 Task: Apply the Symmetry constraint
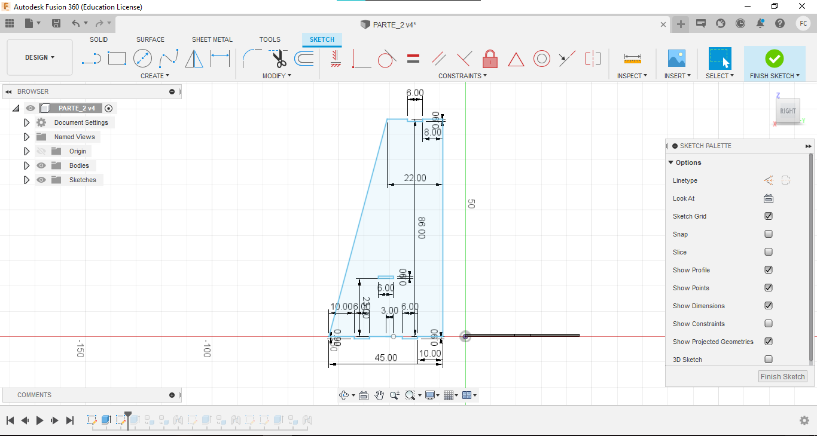pyautogui.click(x=593, y=59)
